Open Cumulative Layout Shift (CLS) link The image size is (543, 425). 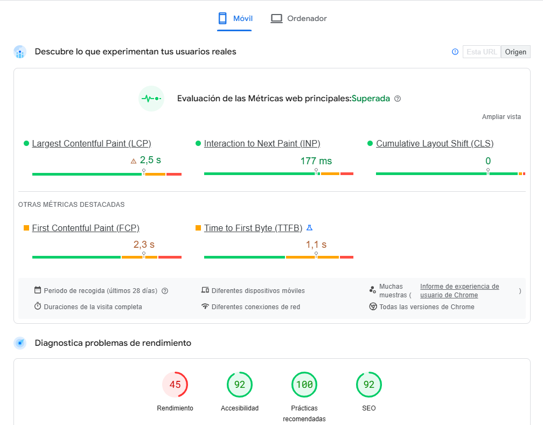tap(435, 143)
